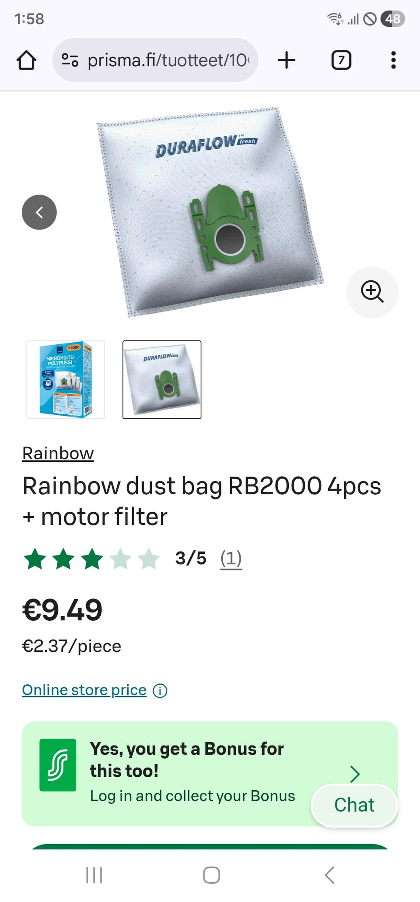The height and width of the screenshot is (902, 420).
Task: Tap Android back navigation button
Action: coord(329,875)
